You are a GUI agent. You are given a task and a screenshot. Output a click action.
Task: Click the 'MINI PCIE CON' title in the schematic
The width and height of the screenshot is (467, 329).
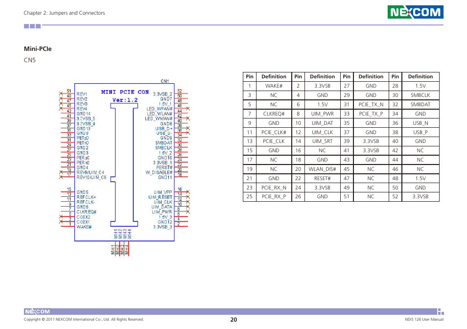pyautogui.click(x=125, y=92)
